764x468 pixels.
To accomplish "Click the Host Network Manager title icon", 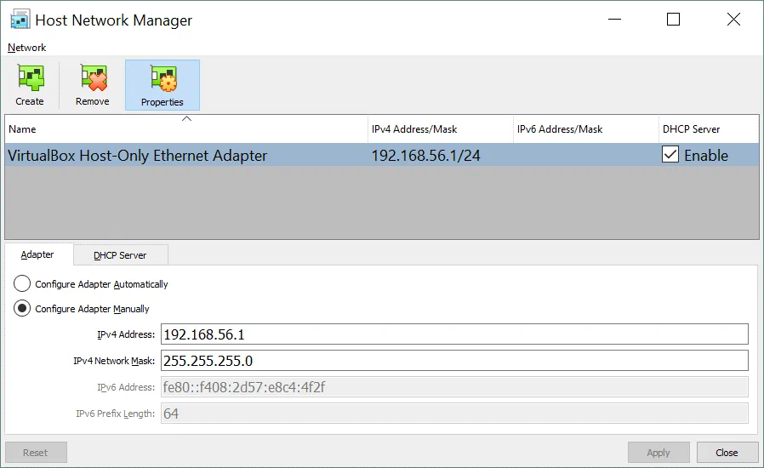I will 20,20.
